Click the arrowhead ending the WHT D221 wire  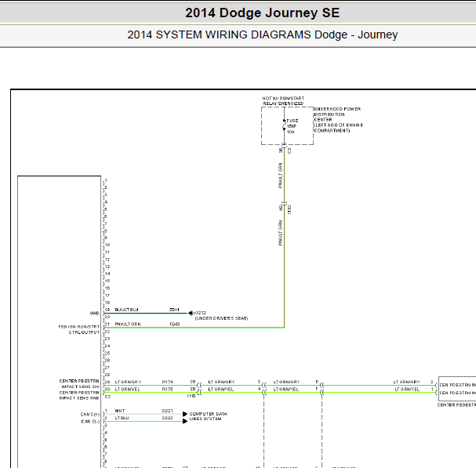[x=185, y=414]
